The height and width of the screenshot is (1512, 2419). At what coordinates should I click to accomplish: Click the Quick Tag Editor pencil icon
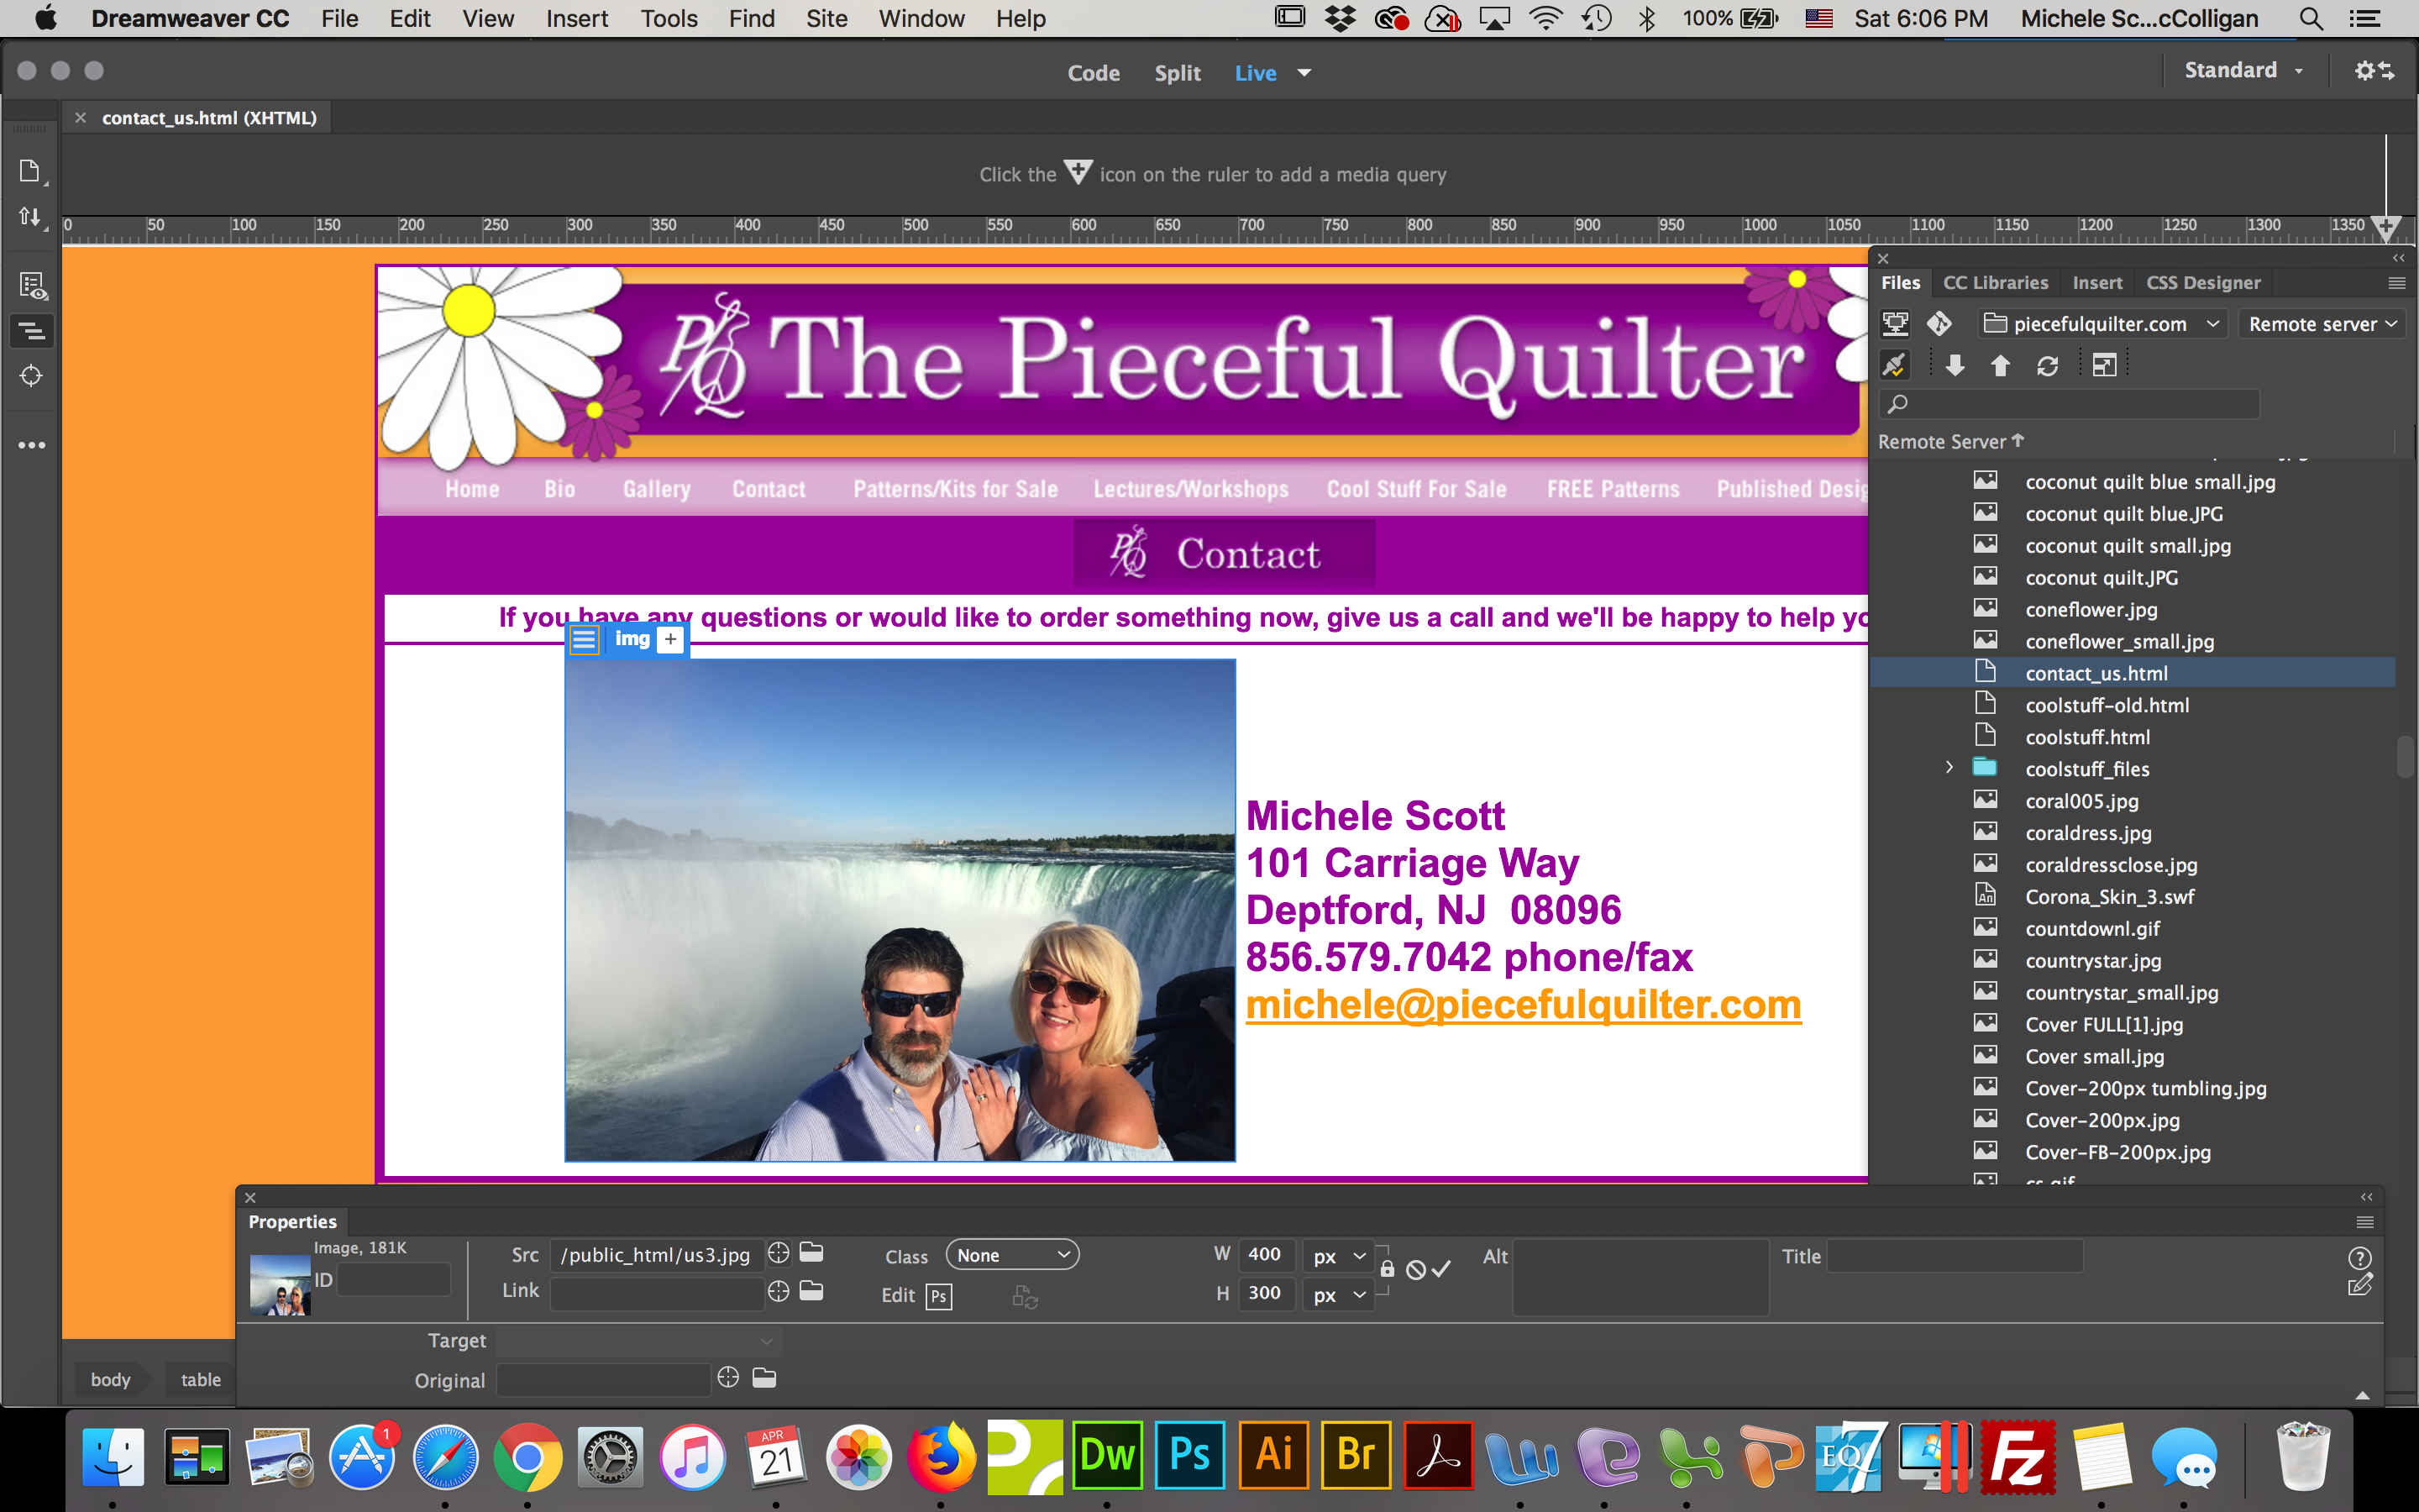(2359, 1286)
